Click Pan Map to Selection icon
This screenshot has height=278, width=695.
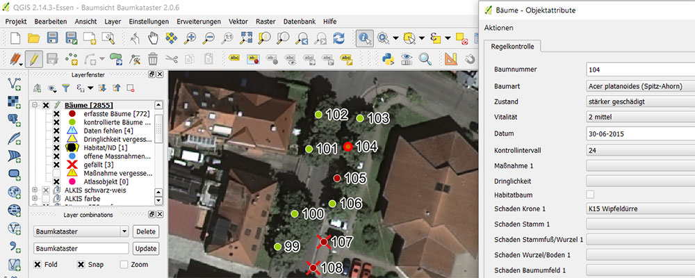point(172,38)
